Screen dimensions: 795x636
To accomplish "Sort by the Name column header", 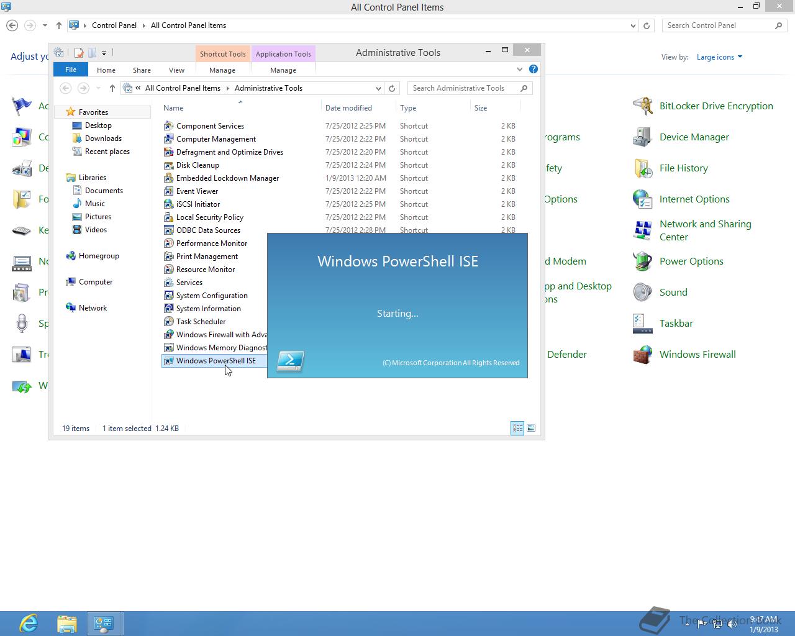I will click(241, 108).
